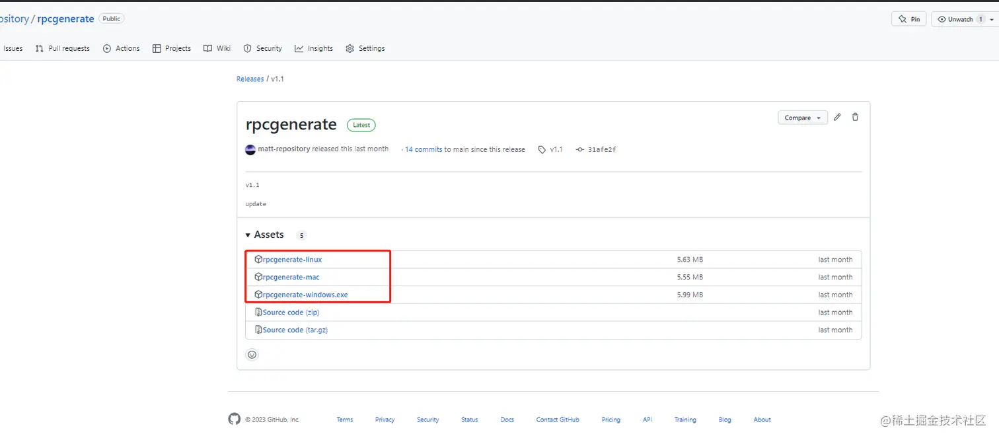
Task: Click the 5.55 MB size text
Action: tap(690, 277)
